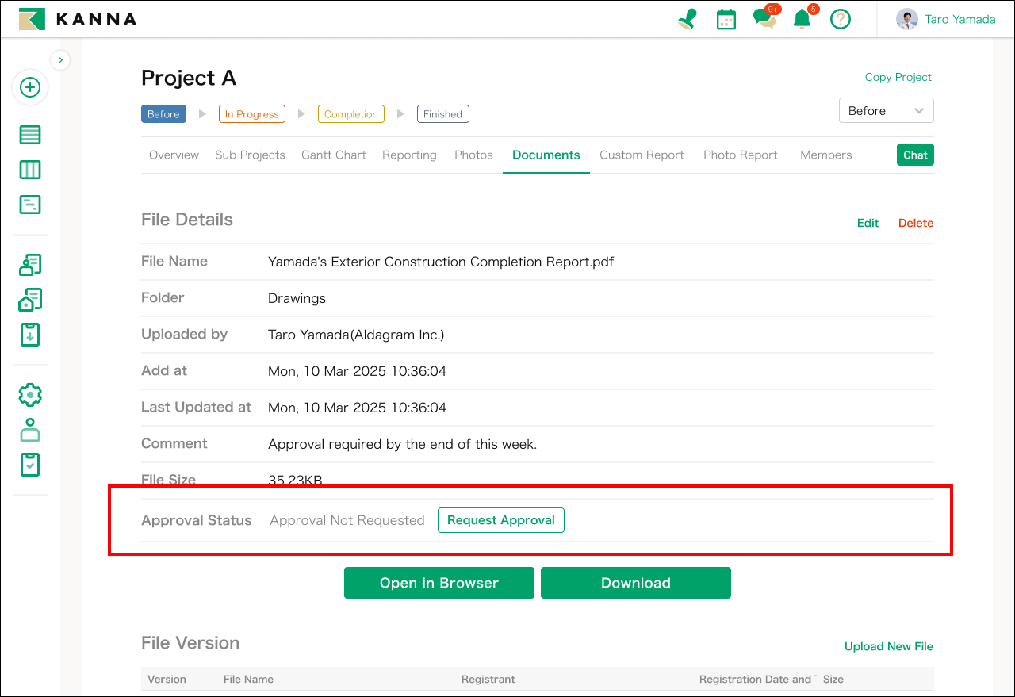Click the stamp approval icon in header
The image size is (1015, 697).
click(687, 19)
